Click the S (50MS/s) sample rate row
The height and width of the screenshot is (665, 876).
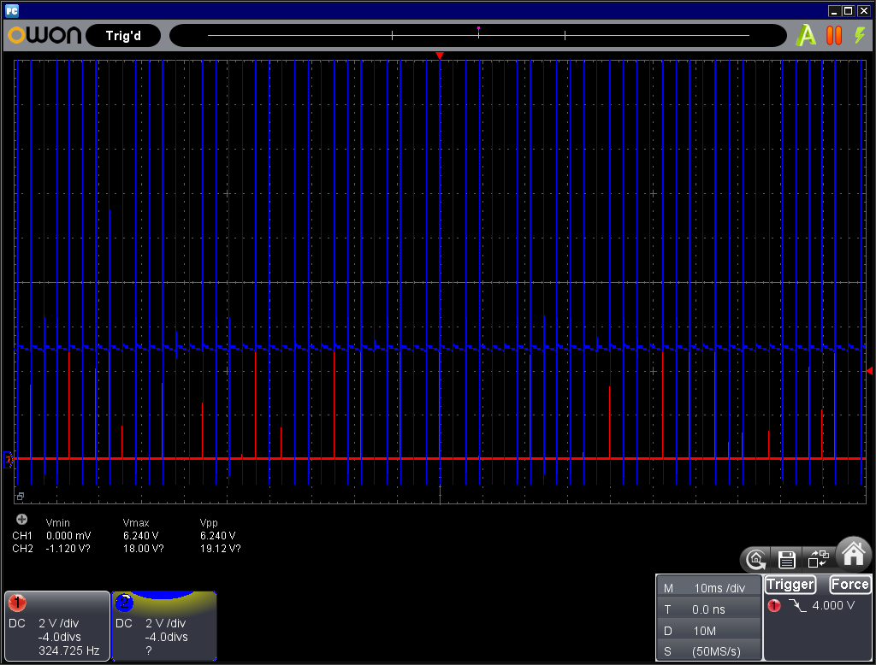click(x=709, y=651)
